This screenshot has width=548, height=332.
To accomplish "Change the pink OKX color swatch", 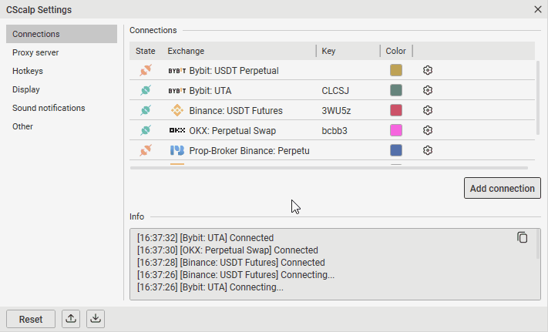I will [396, 130].
